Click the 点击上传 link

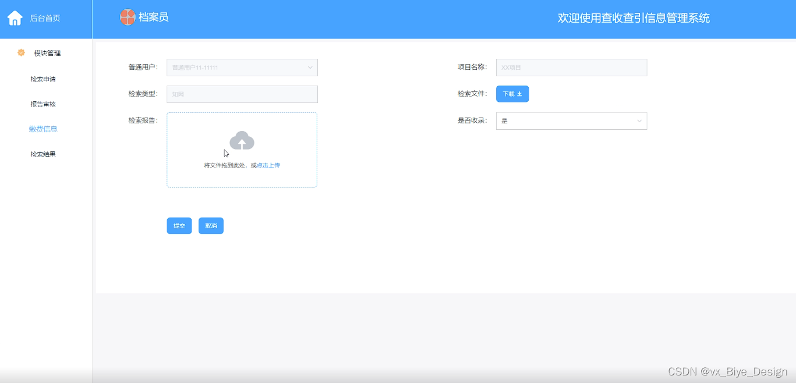point(268,165)
